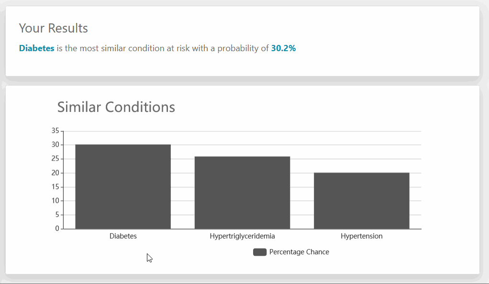Click the 20 y-axis tick label
Image resolution: width=489 pixels, height=284 pixels.
tap(55, 173)
